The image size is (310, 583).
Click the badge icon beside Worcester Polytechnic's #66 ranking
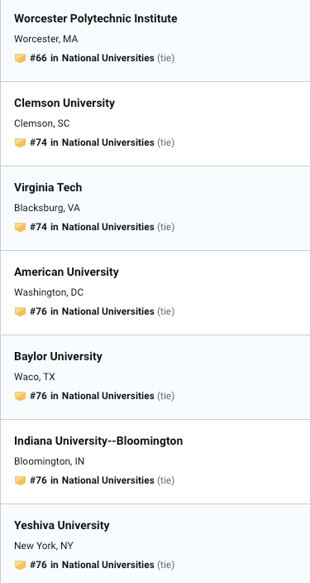point(20,58)
